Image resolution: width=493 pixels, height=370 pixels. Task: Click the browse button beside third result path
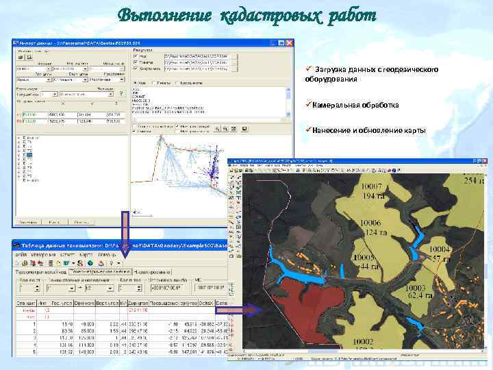[235, 69]
